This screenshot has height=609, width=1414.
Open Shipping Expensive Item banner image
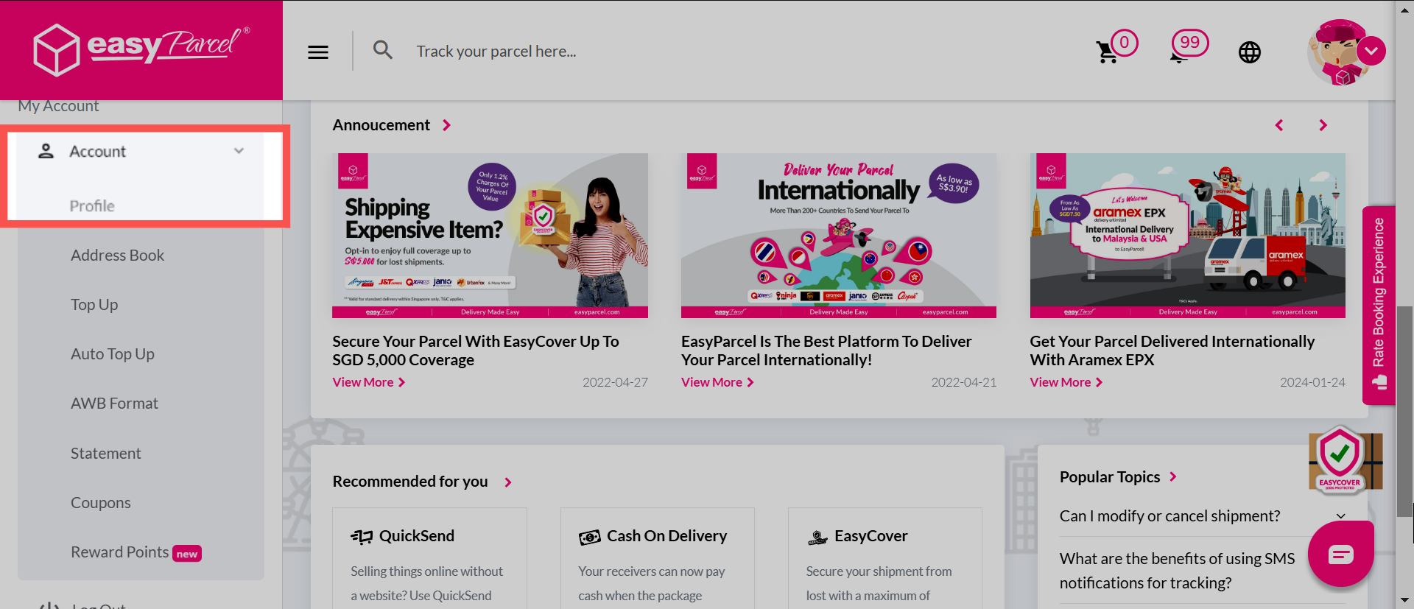point(490,236)
